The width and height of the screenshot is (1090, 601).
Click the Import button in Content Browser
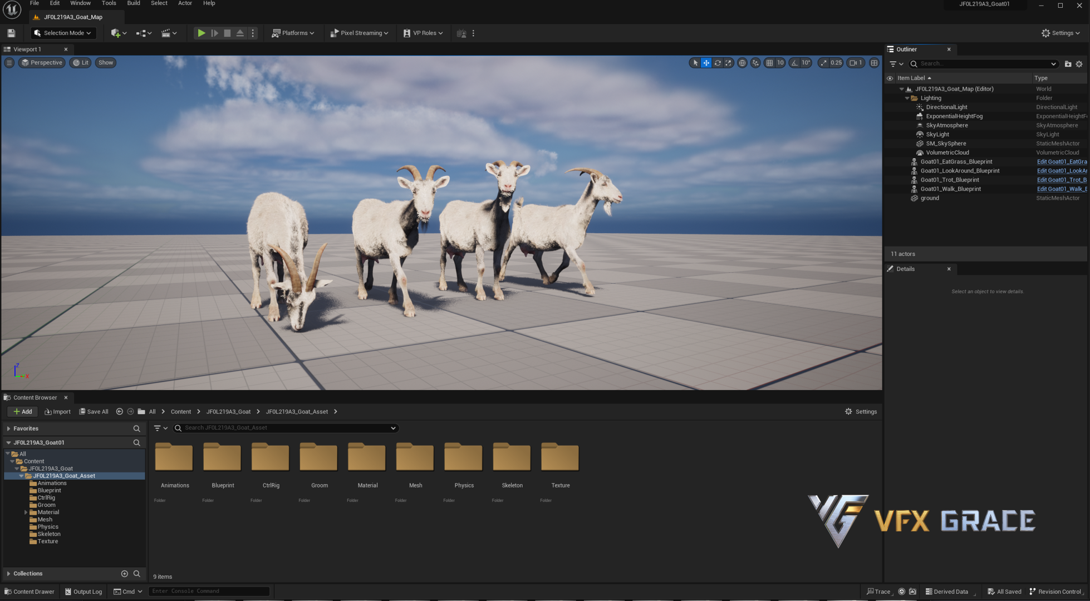tap(57, 412)
